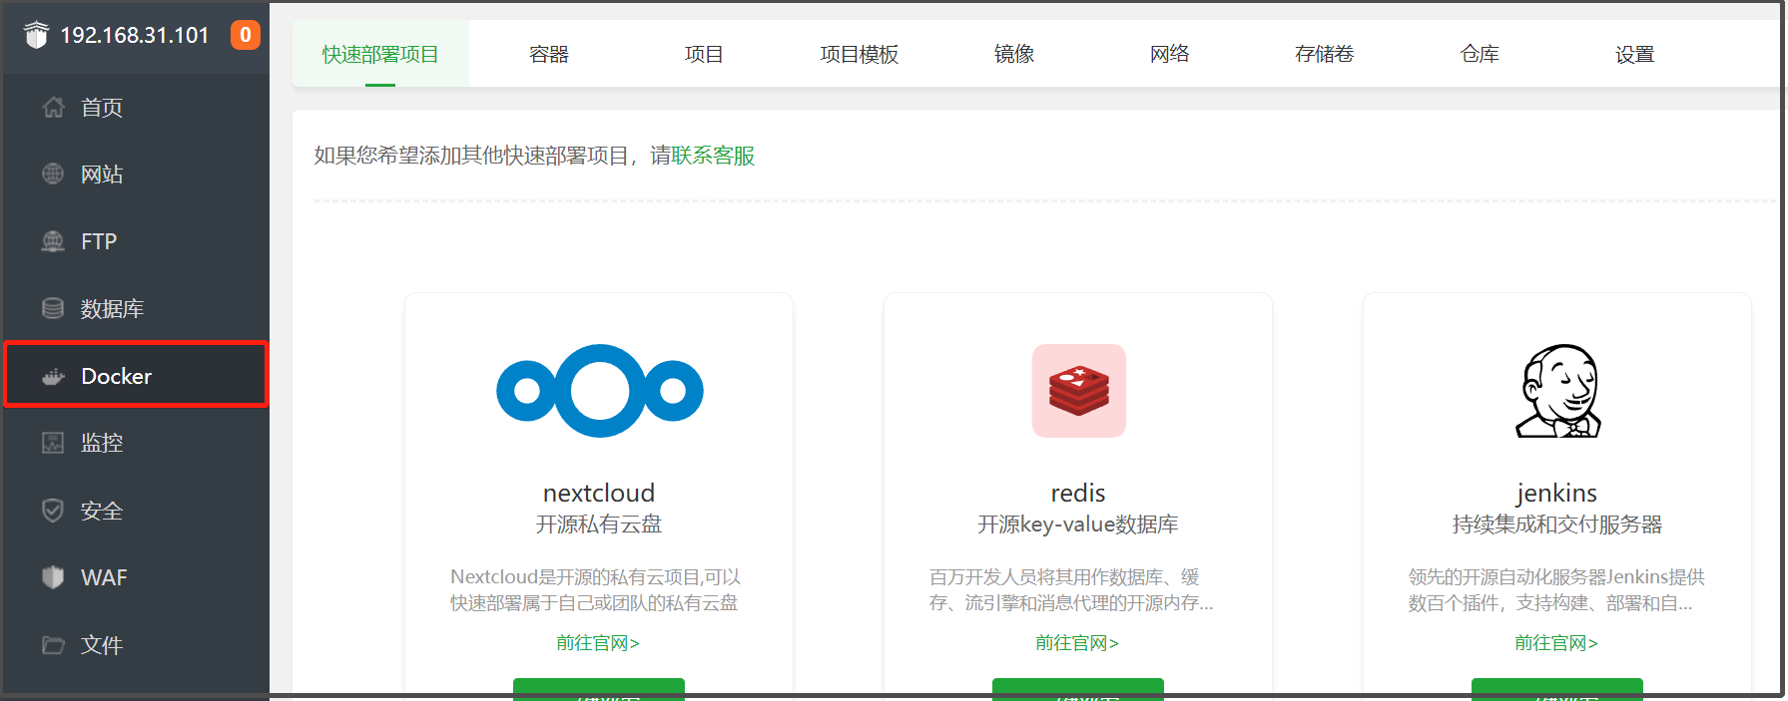Switch to the 存储卷 tab

pos(1325,54)
